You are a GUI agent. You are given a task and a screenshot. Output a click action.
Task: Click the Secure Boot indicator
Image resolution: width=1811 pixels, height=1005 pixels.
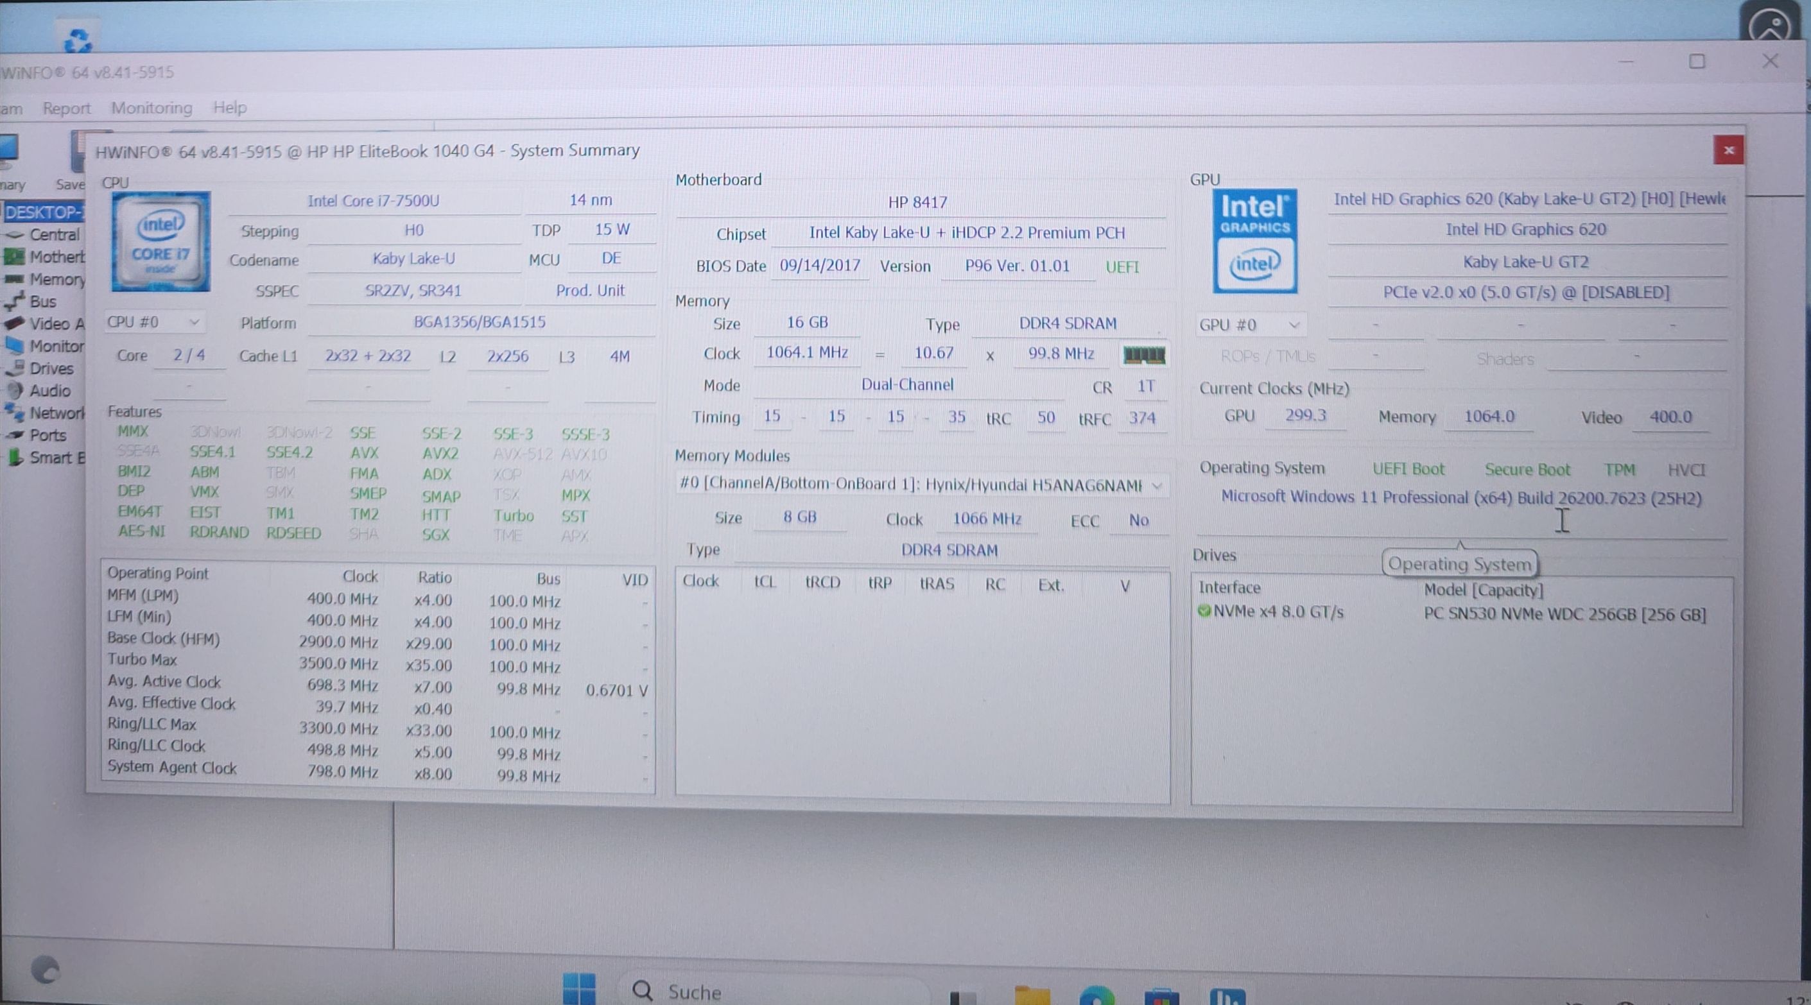(x=1527, y=470)
